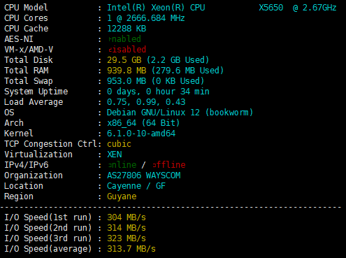This screenshot has width=346, height=258.
Task: Click the red VM-x 'Disabled' status
Action: 127,50
